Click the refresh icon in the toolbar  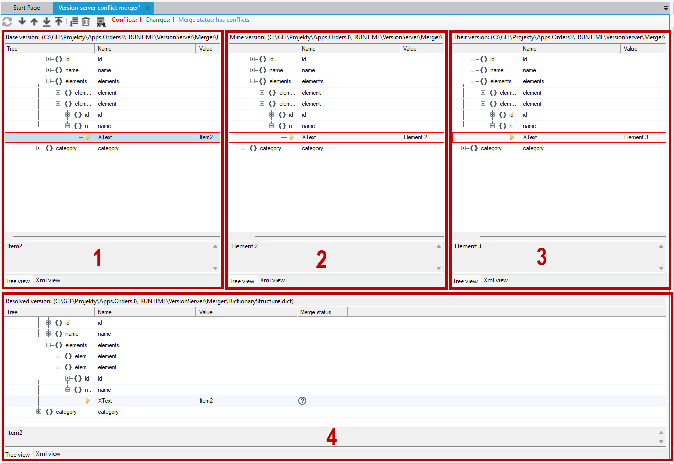7,21
